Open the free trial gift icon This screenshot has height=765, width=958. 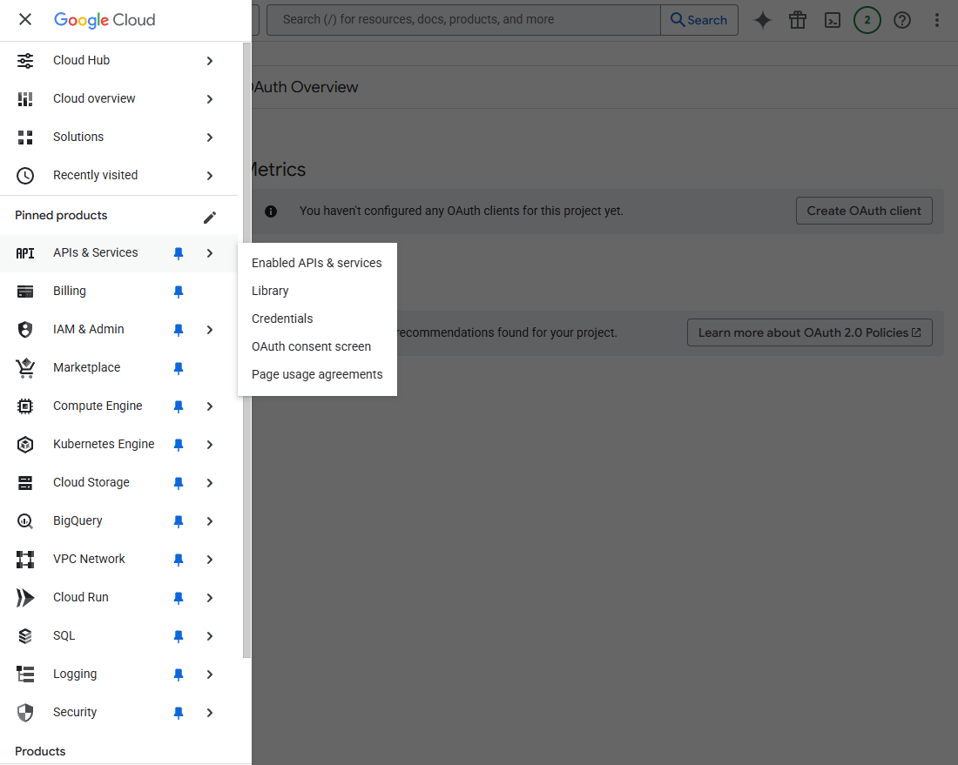pyautogui.click(x=797, y=20)
